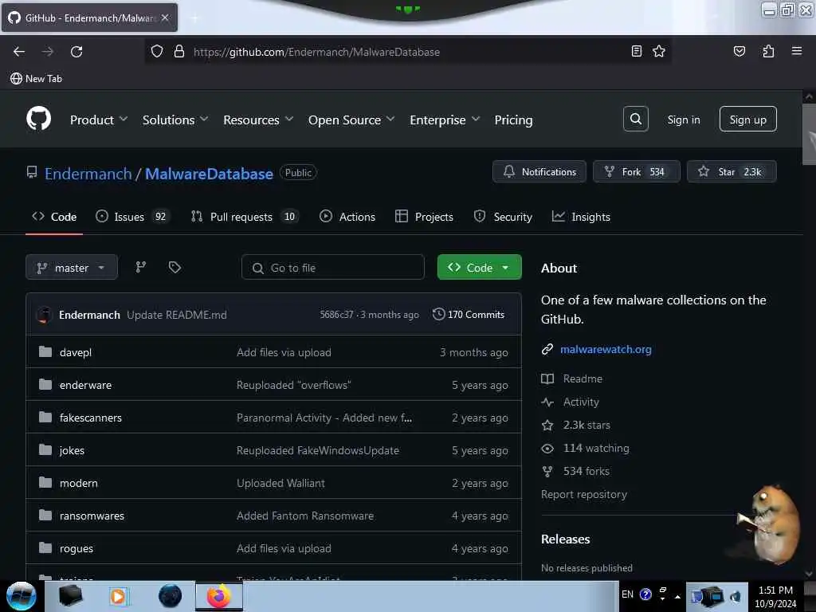Select the GitHub browser tab
Image resolution: width=816 pixels, height=612 pixels.
89,18
